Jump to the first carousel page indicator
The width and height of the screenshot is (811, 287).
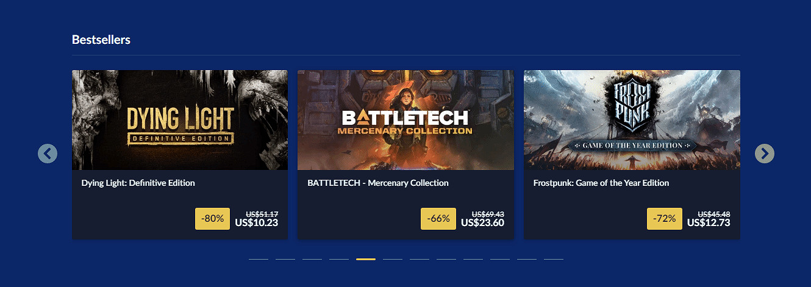[x=259, y=259]
